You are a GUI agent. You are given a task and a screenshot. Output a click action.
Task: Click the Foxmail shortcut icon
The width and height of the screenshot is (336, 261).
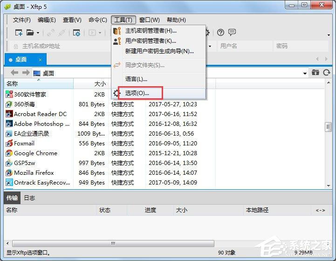click(x=9, y=144)
